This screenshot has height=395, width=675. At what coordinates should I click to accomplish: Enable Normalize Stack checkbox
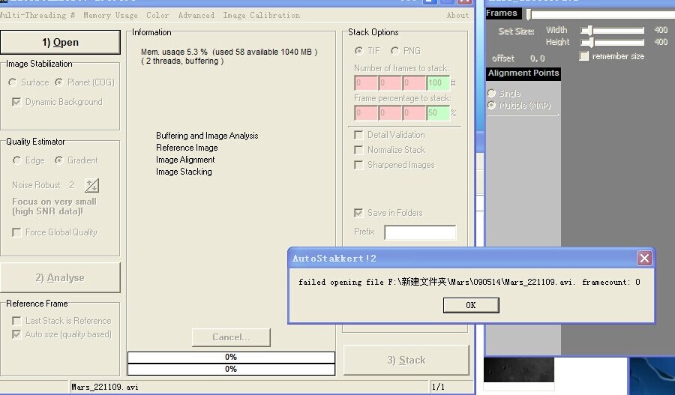coord(358,150)
